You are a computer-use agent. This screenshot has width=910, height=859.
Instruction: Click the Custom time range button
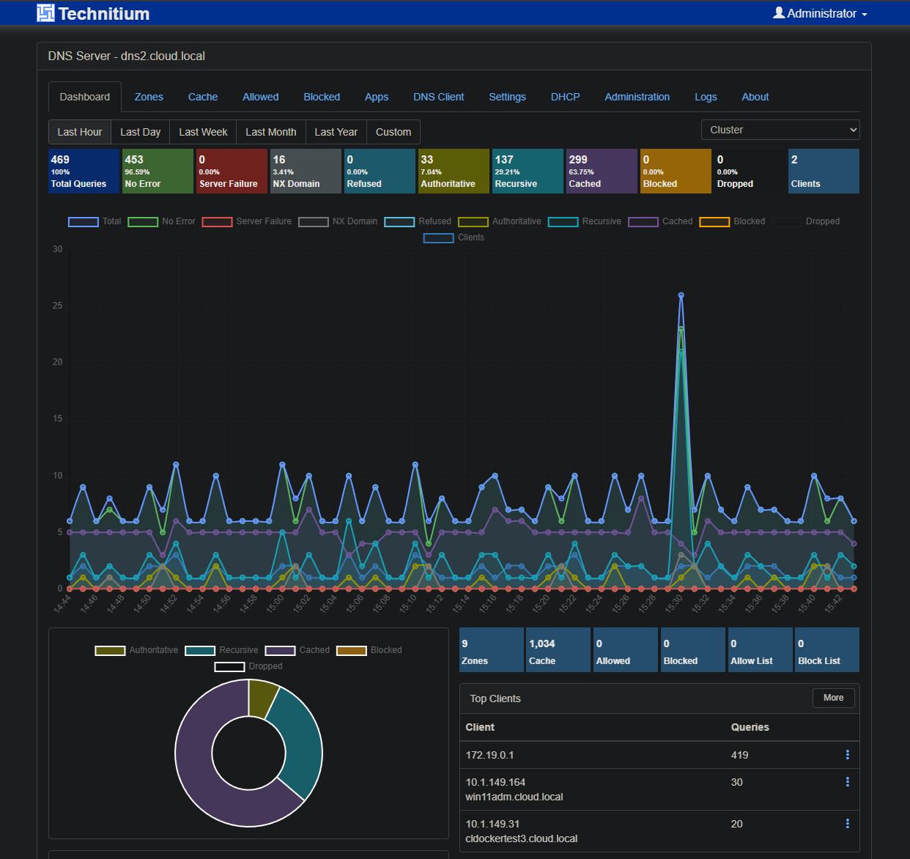393,131
